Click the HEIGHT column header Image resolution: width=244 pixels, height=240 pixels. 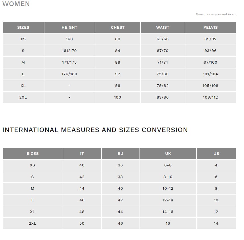click(69, 27)
